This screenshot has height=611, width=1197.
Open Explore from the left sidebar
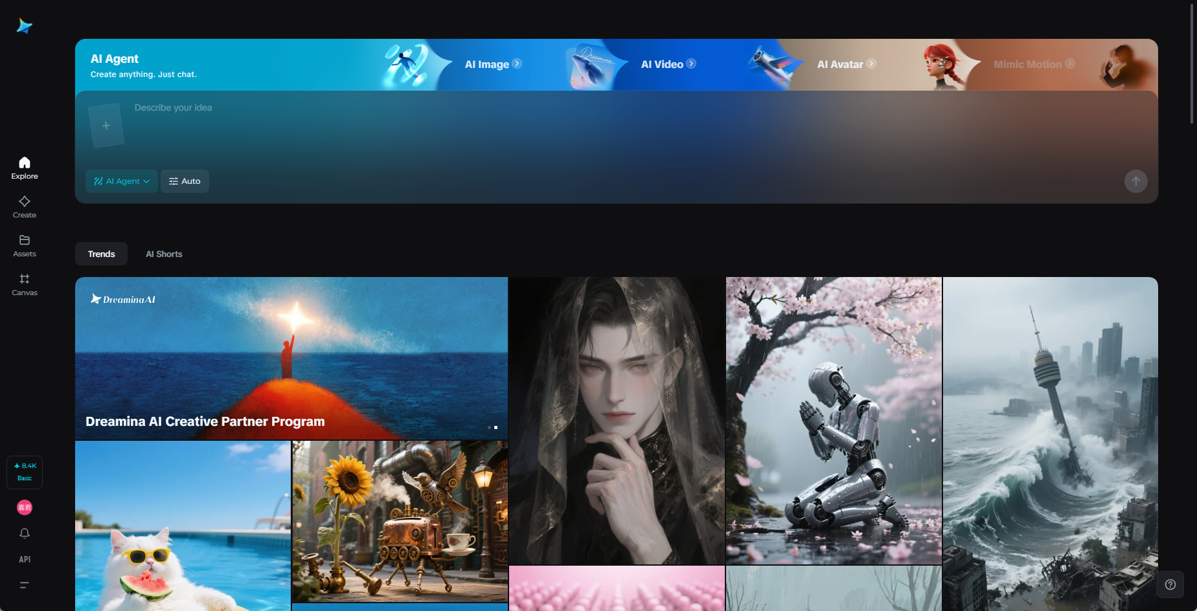(24, 167)
